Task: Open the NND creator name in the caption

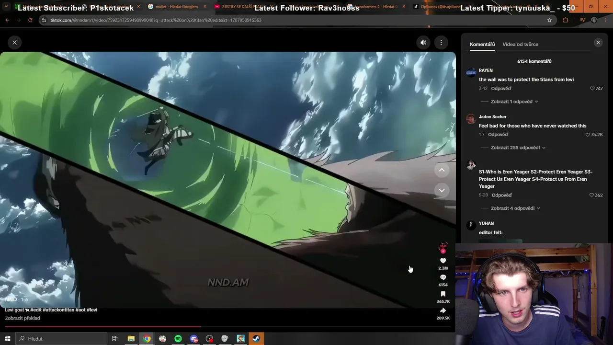Action: [11, 299]
